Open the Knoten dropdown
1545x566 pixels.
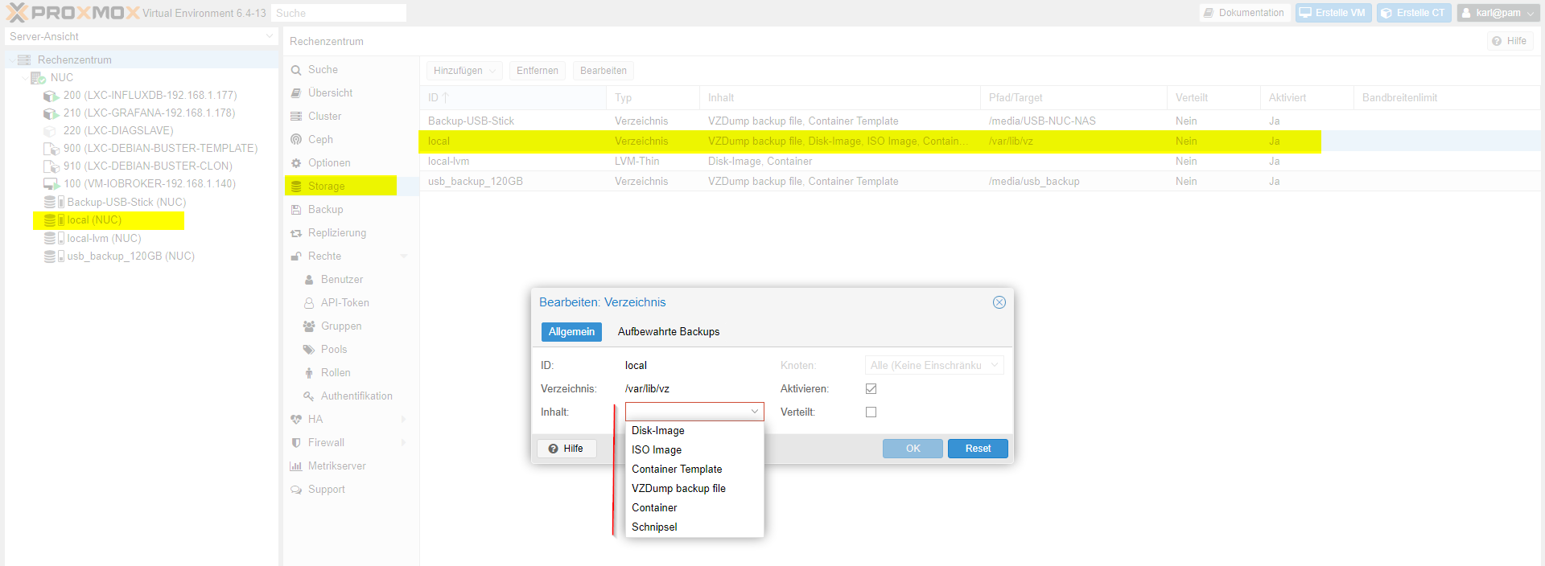point(934,365)
